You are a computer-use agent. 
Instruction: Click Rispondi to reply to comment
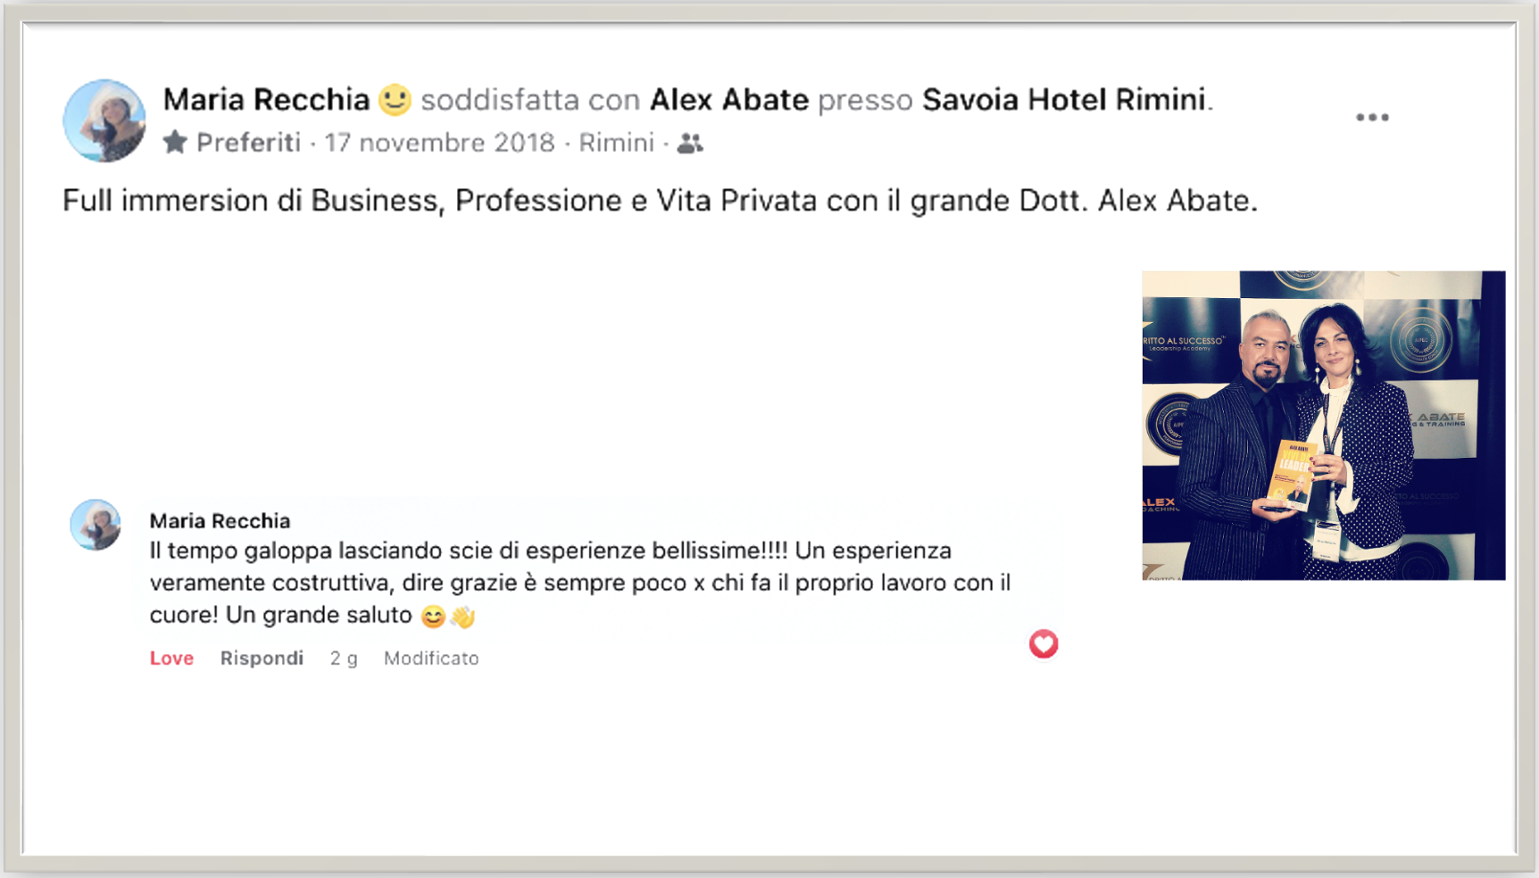coord(262,658)
